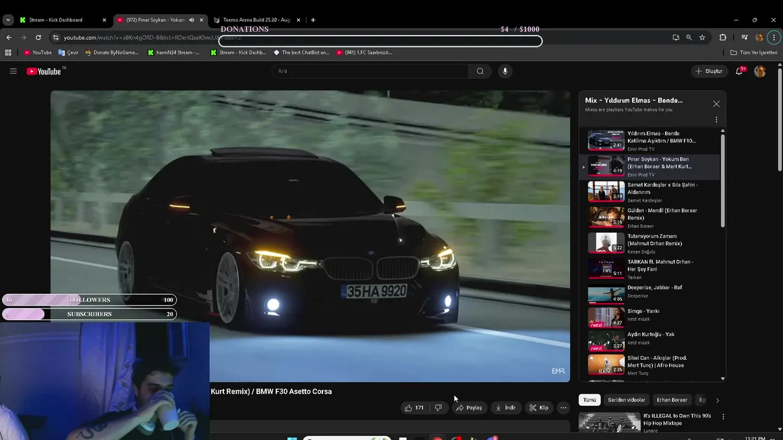The width and height of the screenshot is (783, 440).
Task: Open the Chrome three-dot menu
Action: tap(774, 37)
